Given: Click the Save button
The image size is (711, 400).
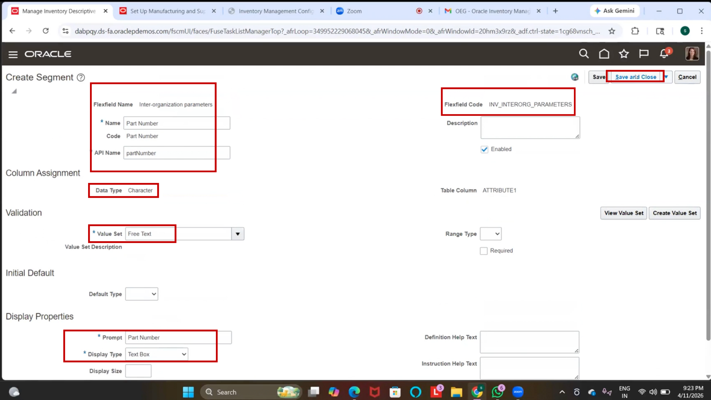Looking at the screenshot, I should click(x=598, y=77).
